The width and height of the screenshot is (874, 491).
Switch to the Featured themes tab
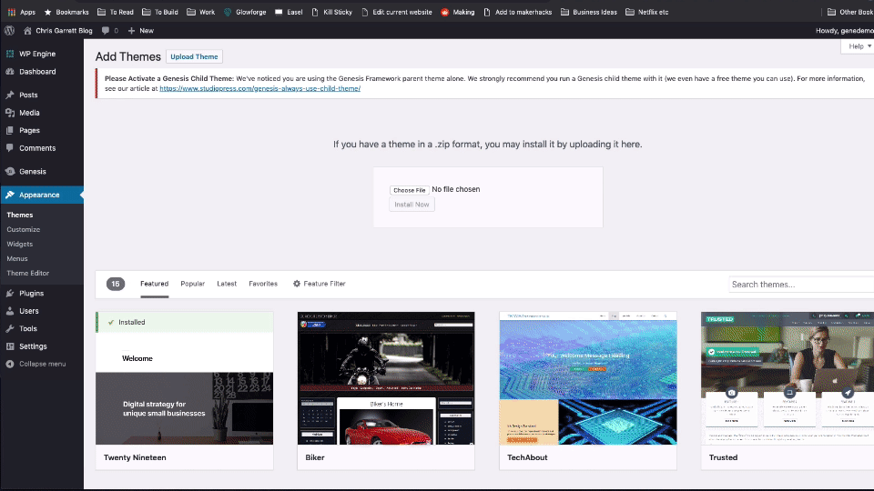pos(155,284)
